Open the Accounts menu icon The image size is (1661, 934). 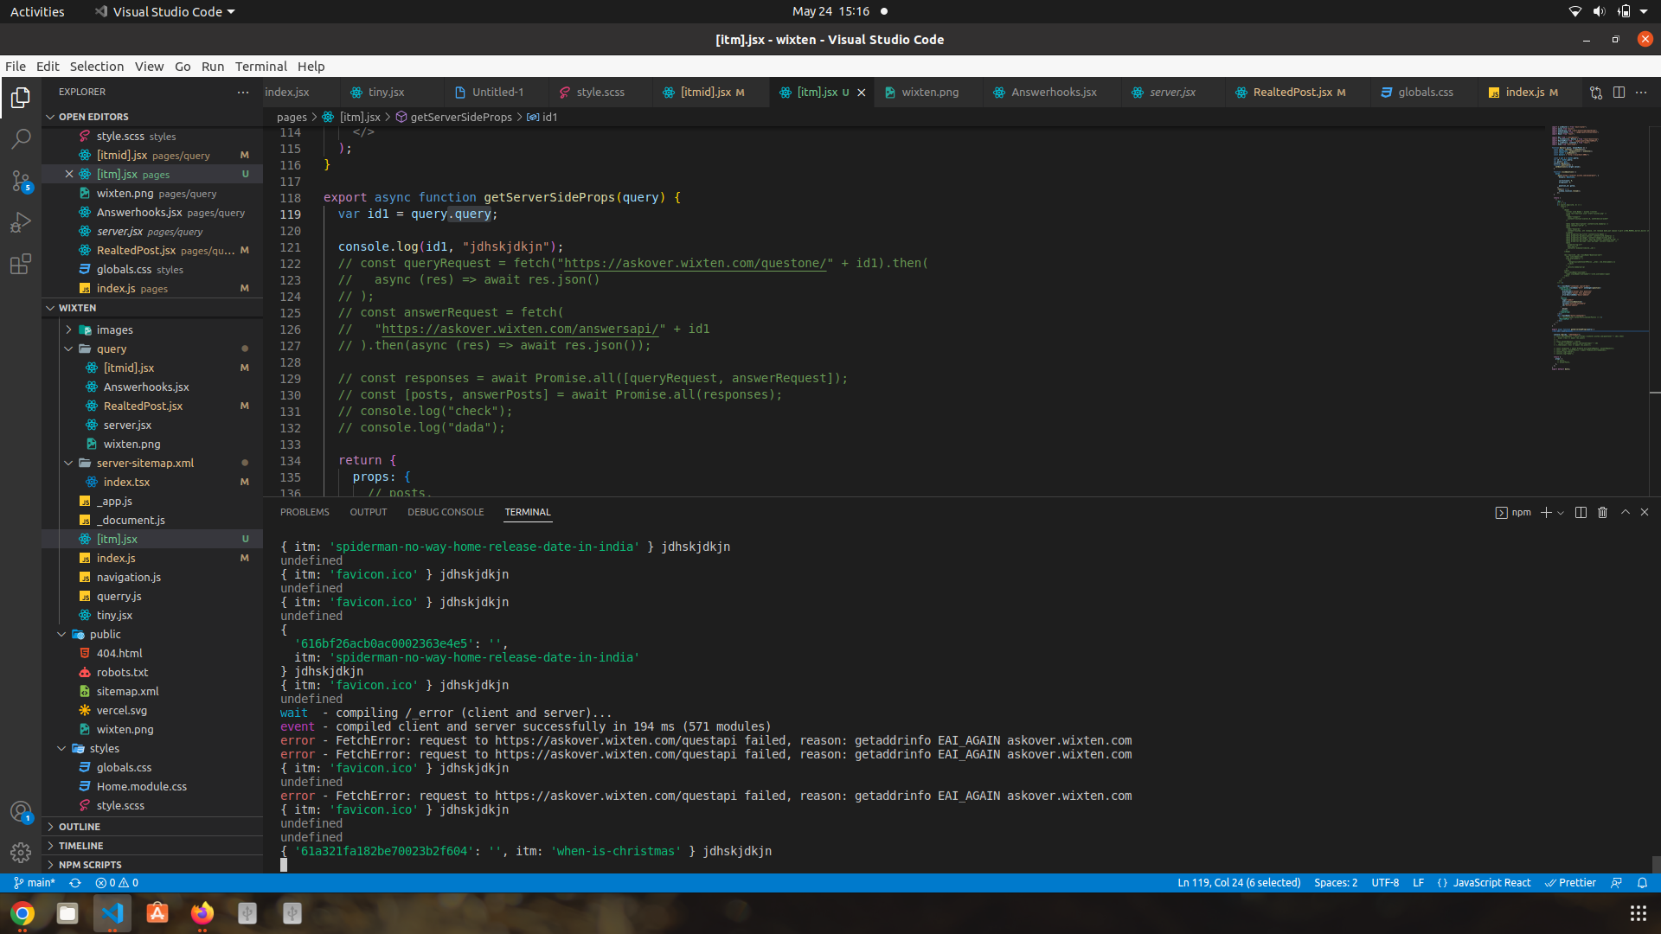pyautogui.click(x=21, y=811)
